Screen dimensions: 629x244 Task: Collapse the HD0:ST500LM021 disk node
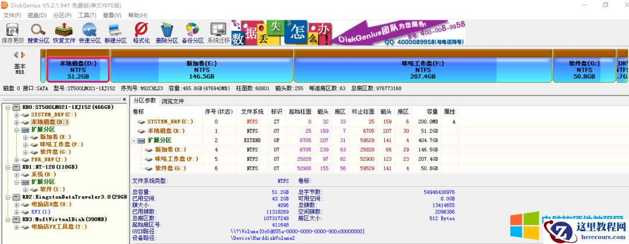tap(7, 107)
